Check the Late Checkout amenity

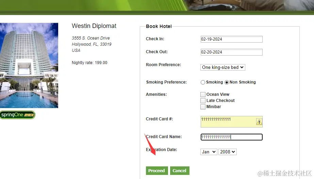(203, 101)
